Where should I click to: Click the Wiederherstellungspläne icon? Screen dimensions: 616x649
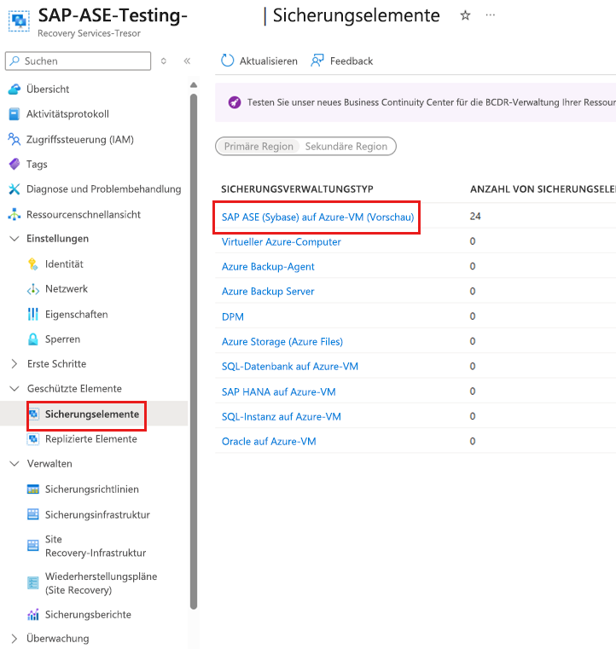pyautogui.click(x=33, y=582)
